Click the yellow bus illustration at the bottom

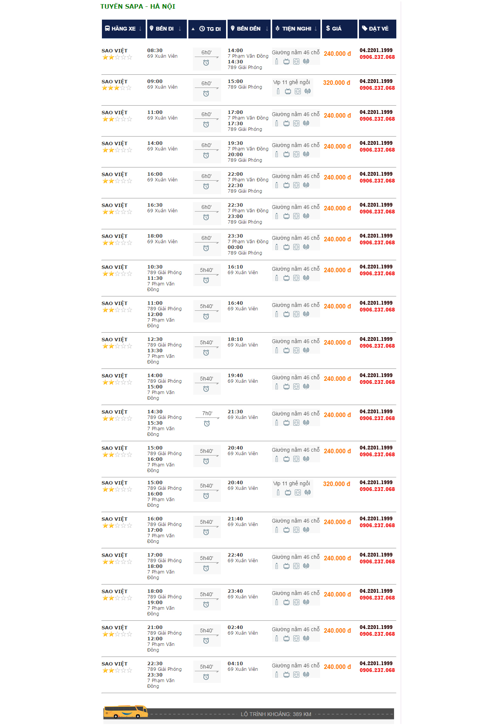(126, 711)
